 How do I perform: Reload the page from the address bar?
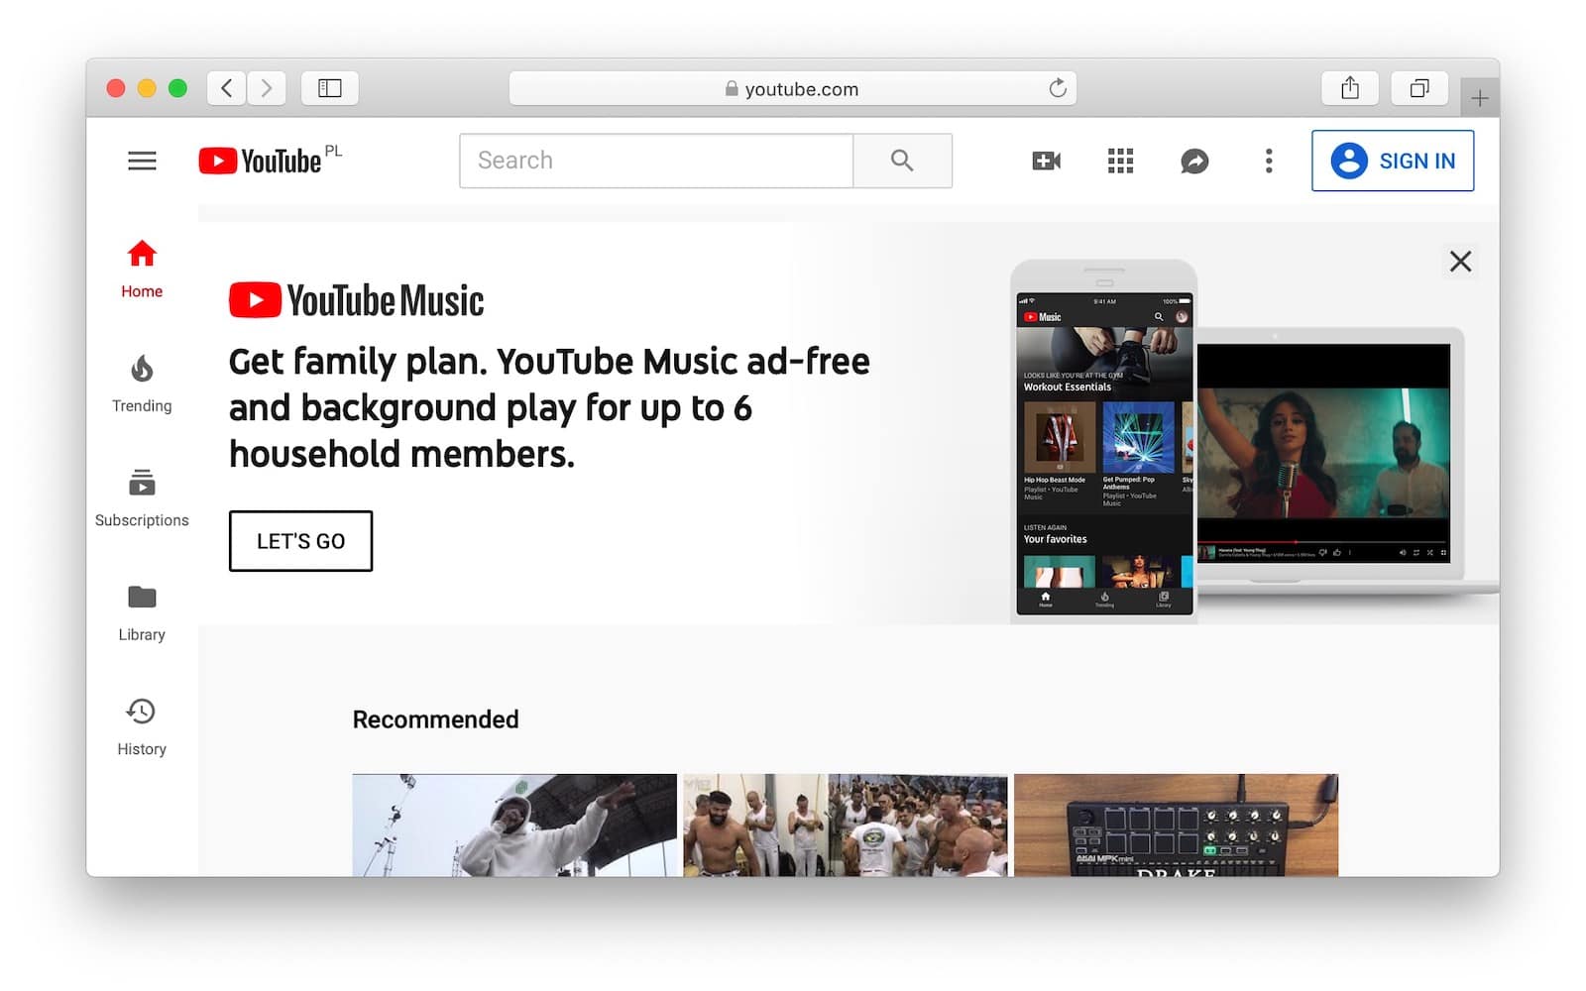(1059, 88)
